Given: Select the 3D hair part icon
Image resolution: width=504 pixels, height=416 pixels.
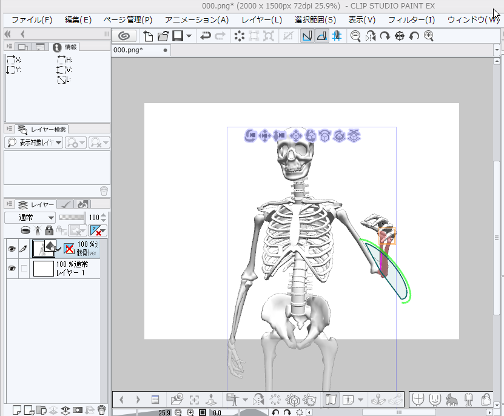Looking at the screenshot, I should pos(452,400).
